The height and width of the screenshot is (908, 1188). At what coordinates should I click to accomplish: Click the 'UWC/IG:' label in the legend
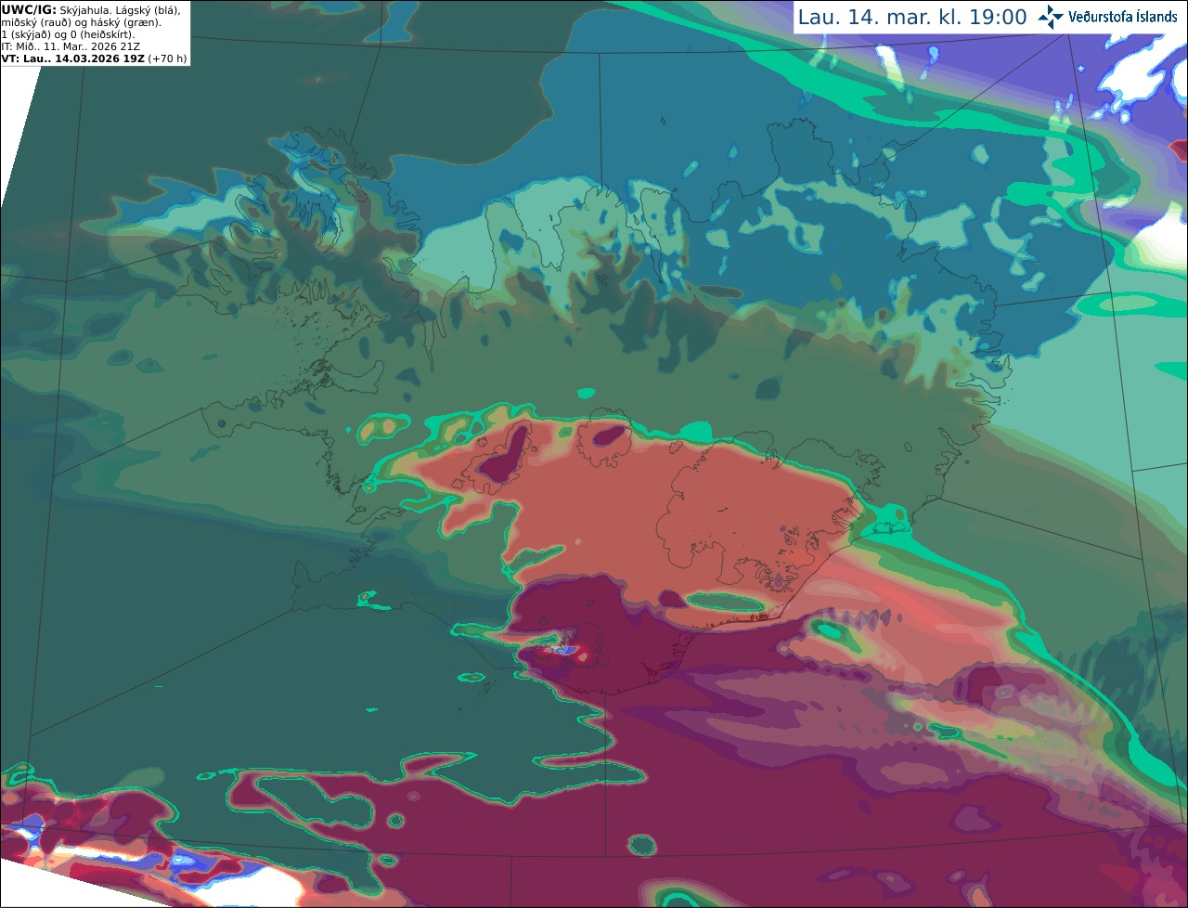[29, 9]
